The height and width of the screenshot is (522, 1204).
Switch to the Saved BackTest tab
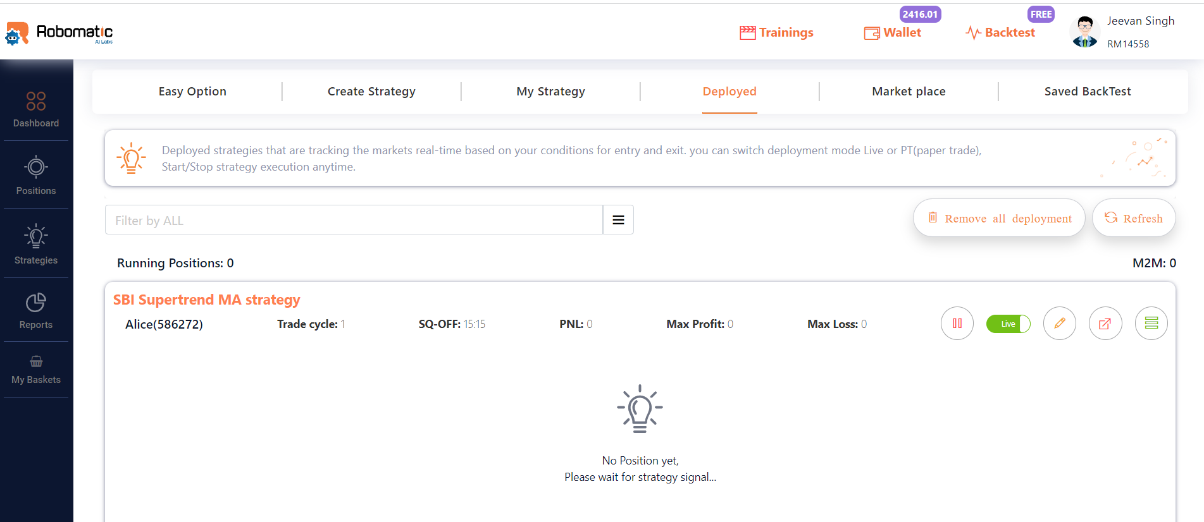[1088, 92]
